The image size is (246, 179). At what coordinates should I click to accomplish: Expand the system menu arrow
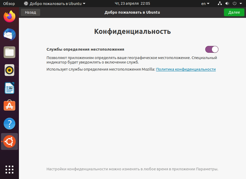coord(241,3)
